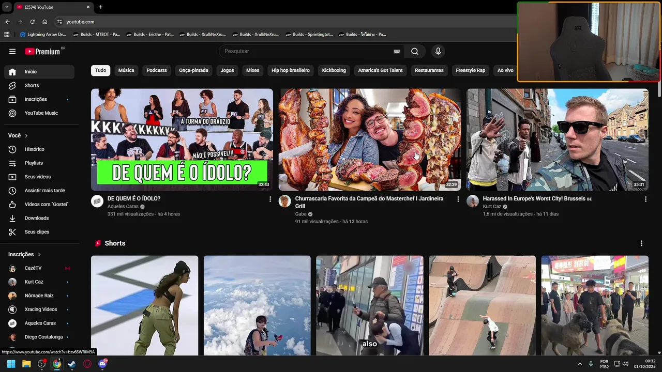This screenshot has width=662, height=372.
Task: Select the Onça-pintada filter chip
Action: point(193,70)
